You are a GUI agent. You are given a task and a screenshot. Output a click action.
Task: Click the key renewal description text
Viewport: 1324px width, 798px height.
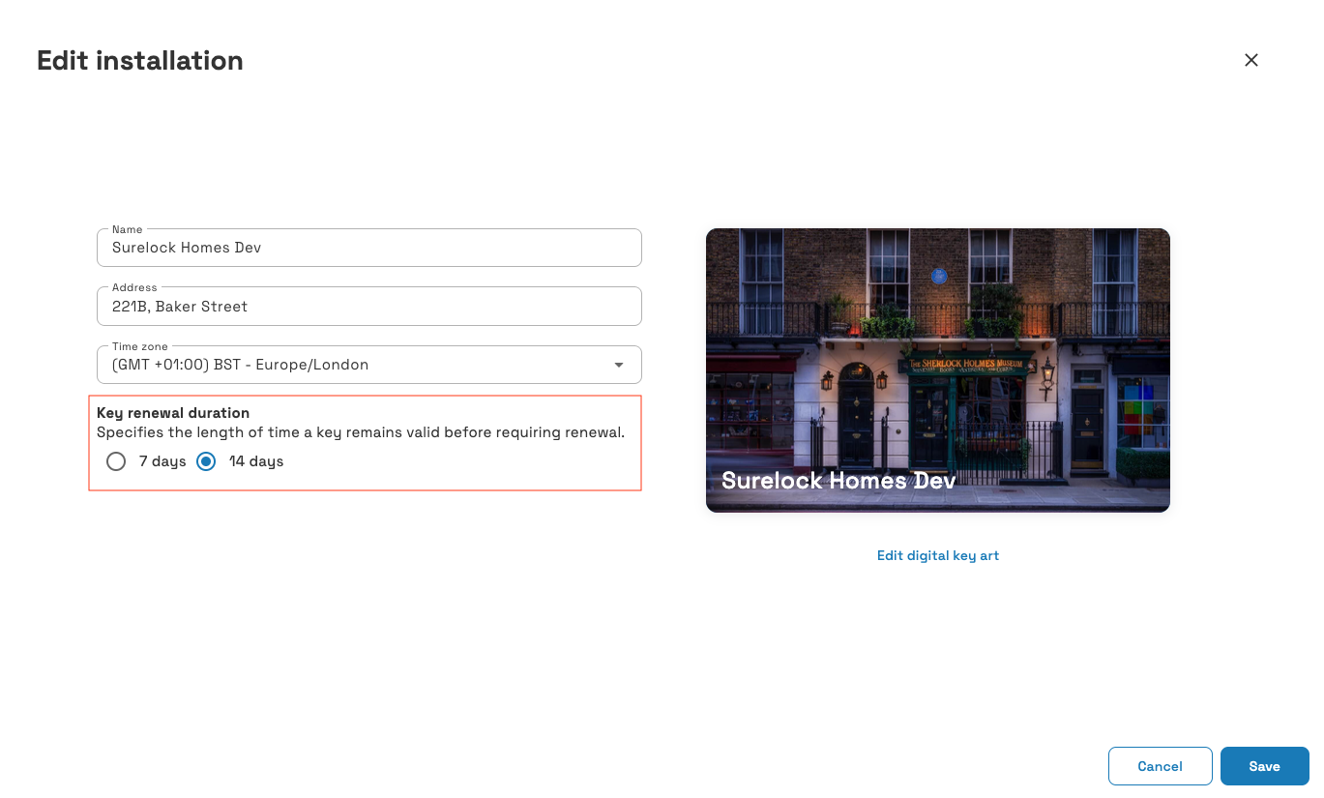[361, 432]
